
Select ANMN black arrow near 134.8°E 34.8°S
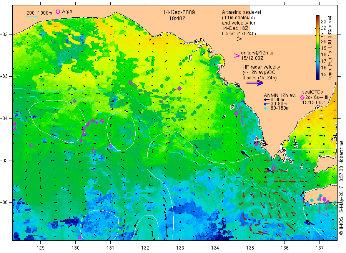click(245, 154)
